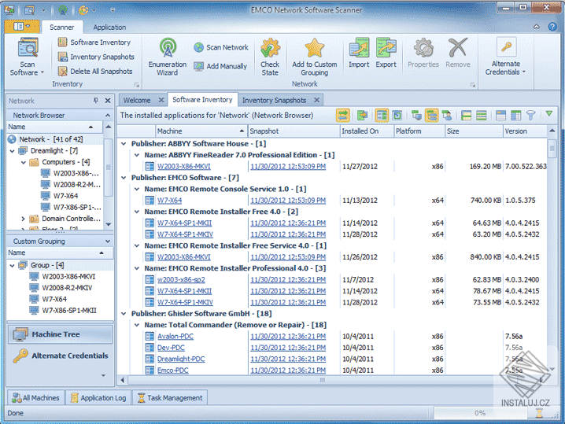This screenshot has height=424, width=565.
Task: Click the Task Management hourglass tab
Action: click(170, 398)
